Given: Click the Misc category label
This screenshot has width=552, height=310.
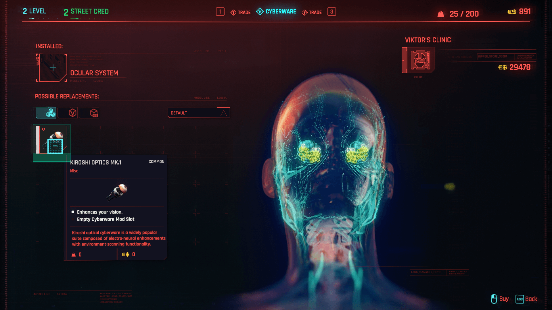Looking at the screenshot, I should click(74, 171).
